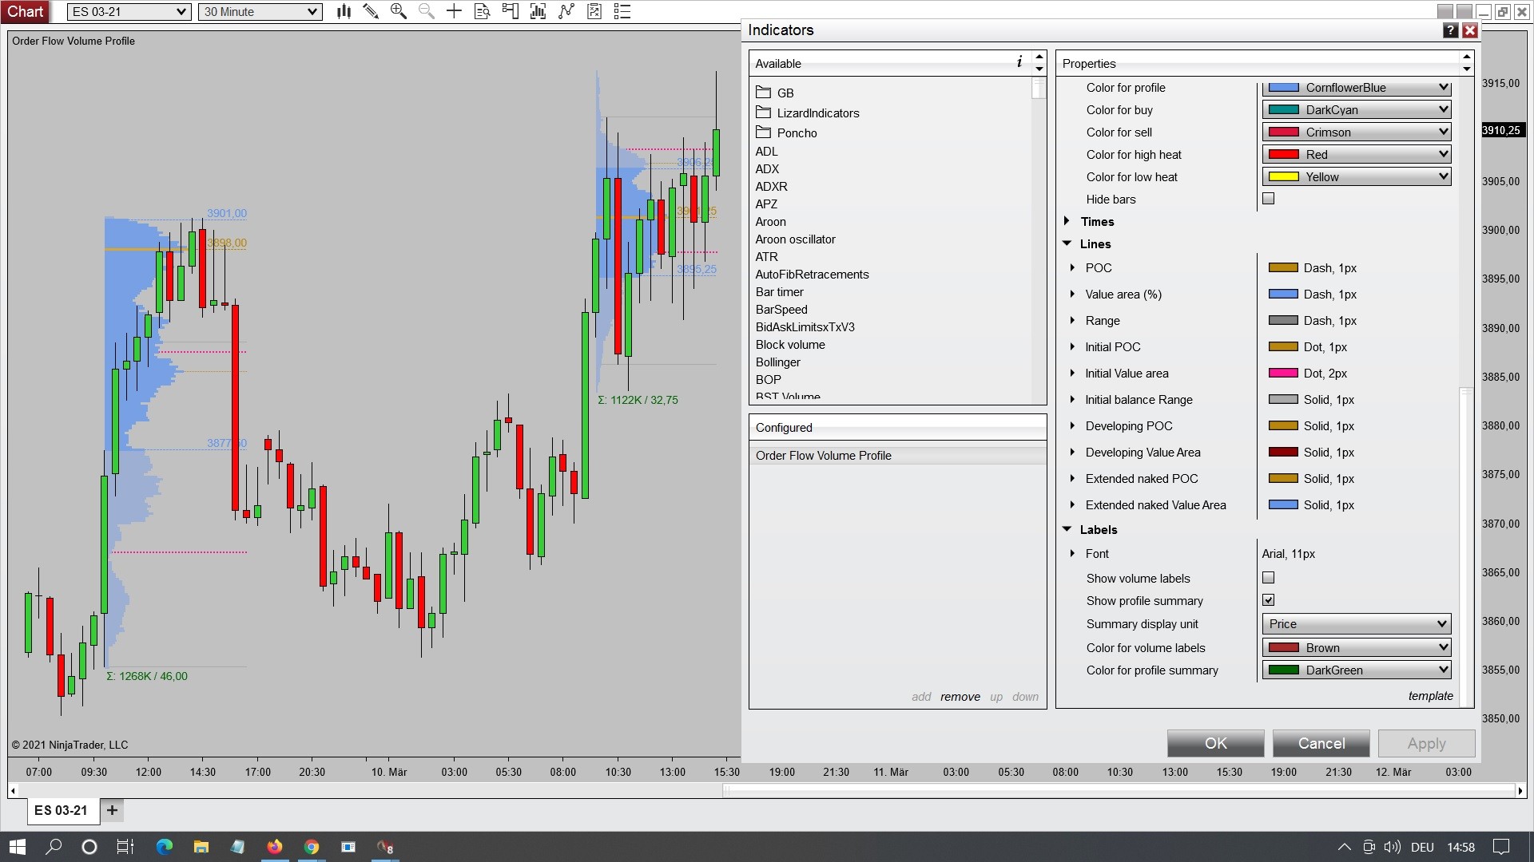Open the data box document icon
1534x862 pixels.
click(482, 11)
